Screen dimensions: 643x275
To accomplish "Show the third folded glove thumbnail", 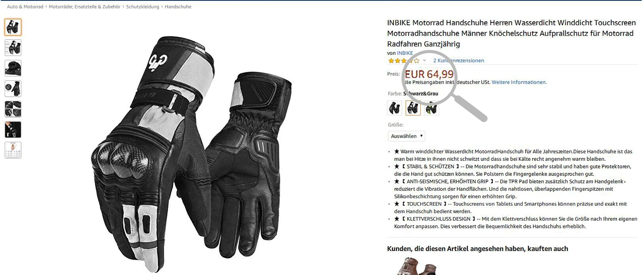I will point(13,68).
